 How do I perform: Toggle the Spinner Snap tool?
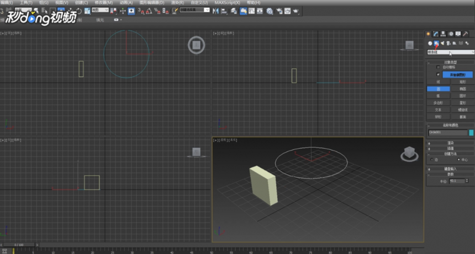tap(165, 11)
